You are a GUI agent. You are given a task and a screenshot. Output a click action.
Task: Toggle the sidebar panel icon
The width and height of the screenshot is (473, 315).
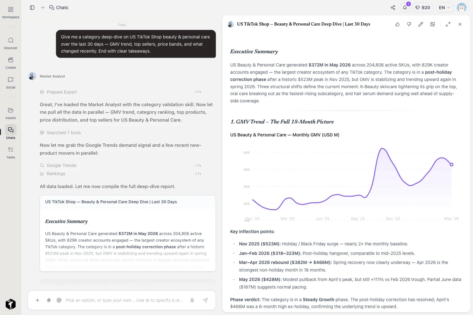point(32,8)
